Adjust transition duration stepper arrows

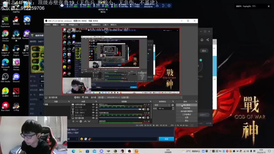173,108
